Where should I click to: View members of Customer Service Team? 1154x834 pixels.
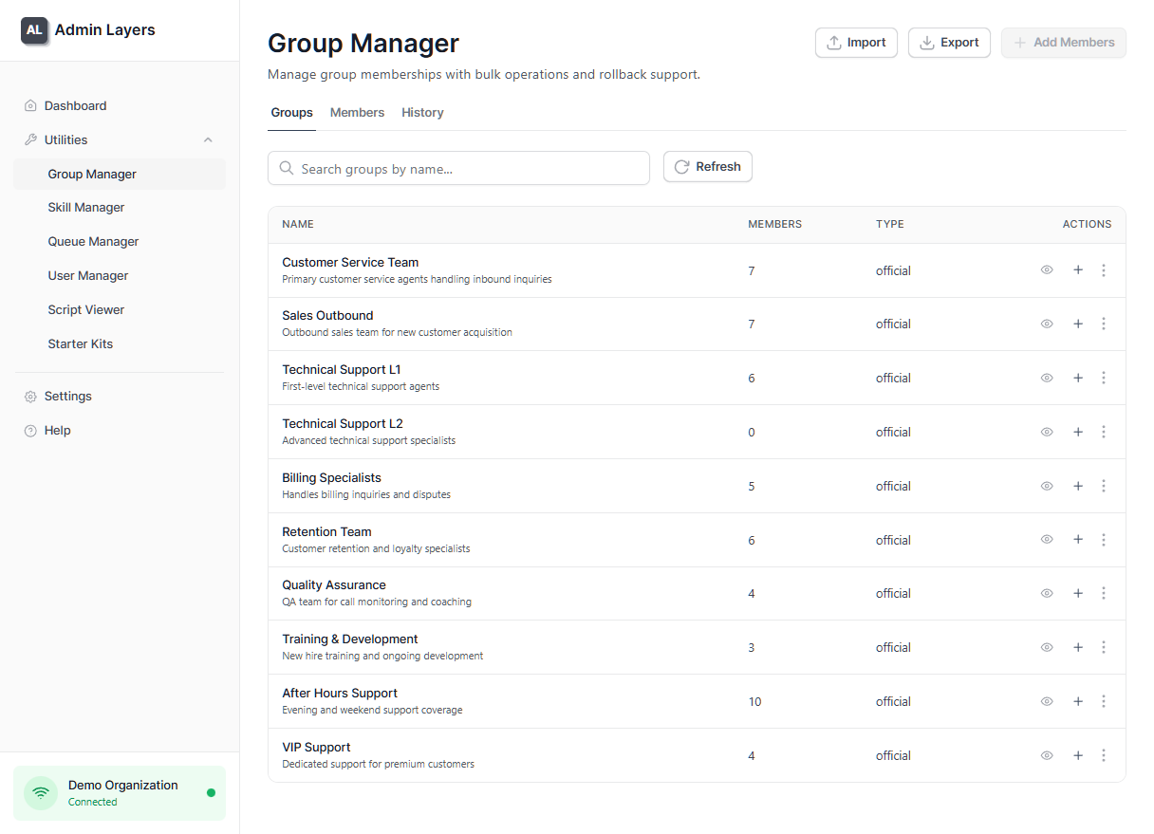click(1047, 269)
